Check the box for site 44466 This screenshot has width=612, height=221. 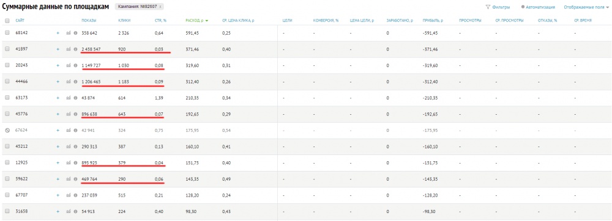7,82
